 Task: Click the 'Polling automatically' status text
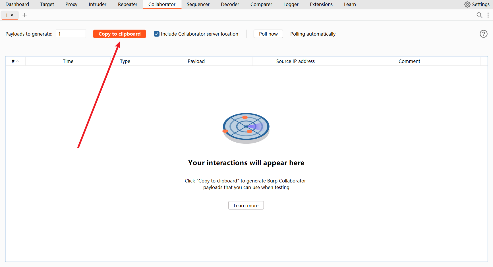[313, 34]
